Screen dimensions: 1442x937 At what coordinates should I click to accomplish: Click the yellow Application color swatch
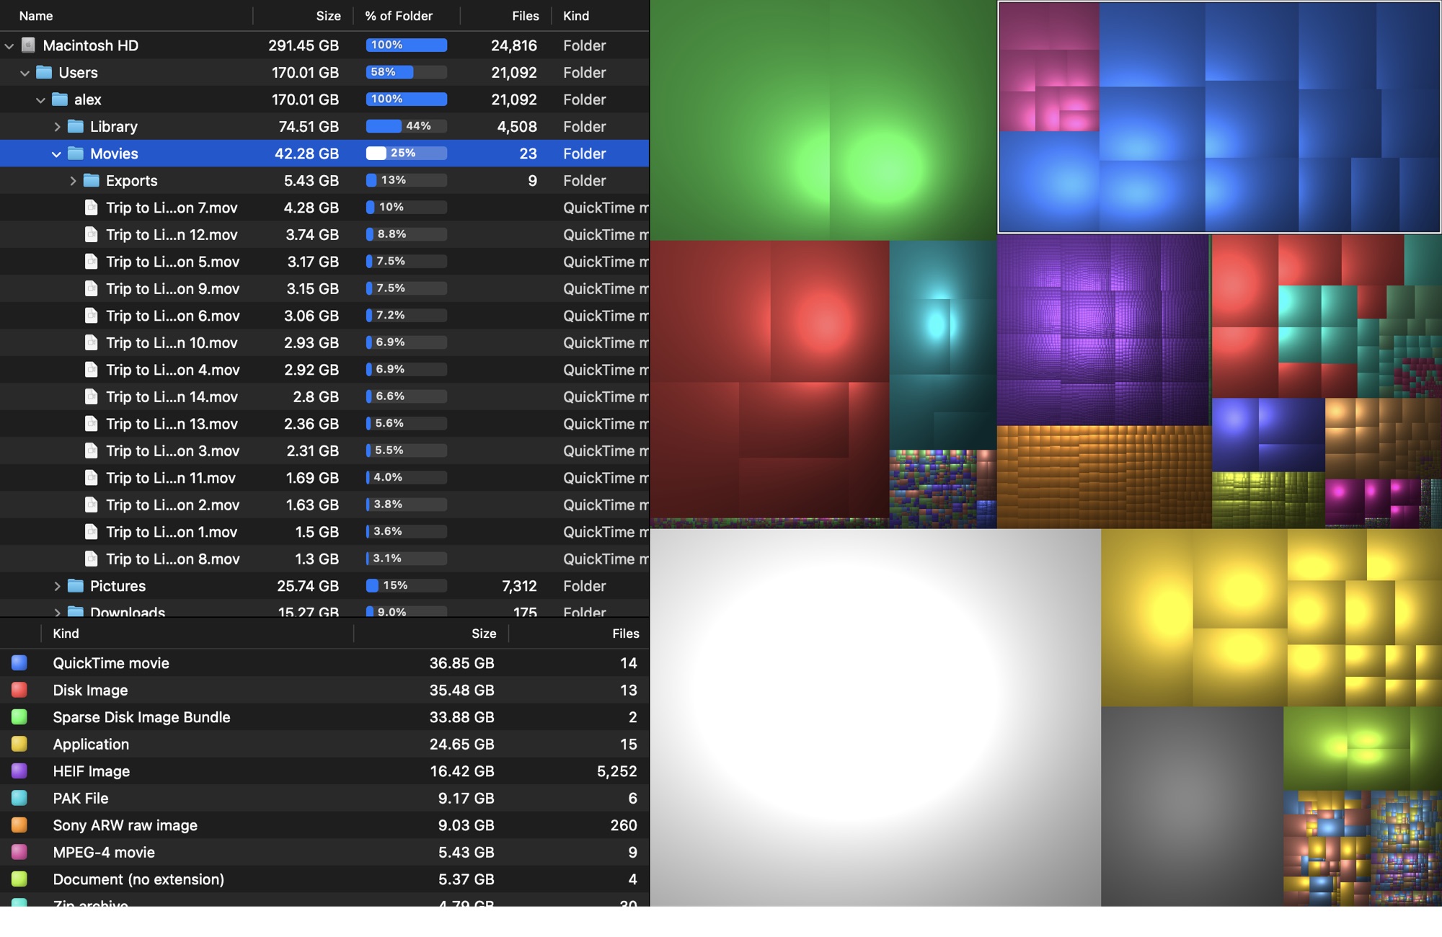(x=19, y=744)
